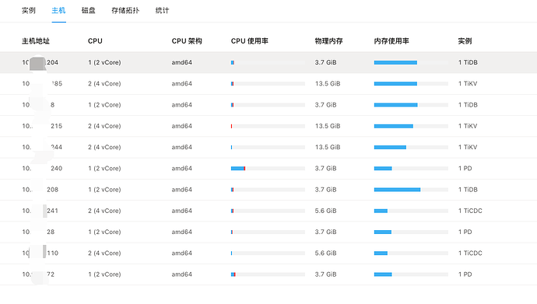Viewport: 537px width, 304px height.
Task: Click the 1 TiCDC cell of the host ending in 241
Action: (470, 211)
